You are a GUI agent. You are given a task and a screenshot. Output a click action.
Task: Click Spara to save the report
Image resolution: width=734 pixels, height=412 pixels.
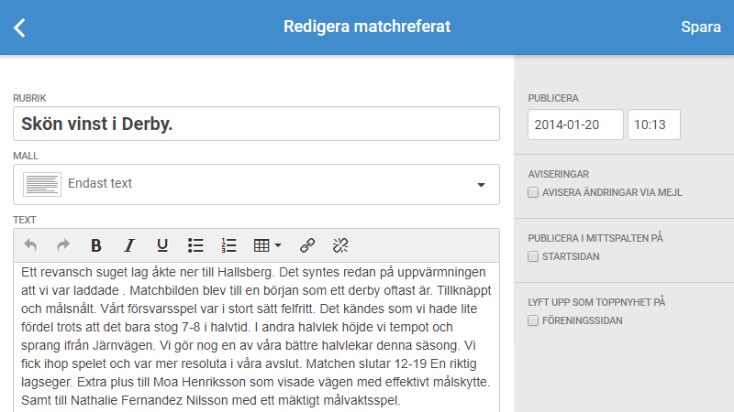[x=700, y=27]
